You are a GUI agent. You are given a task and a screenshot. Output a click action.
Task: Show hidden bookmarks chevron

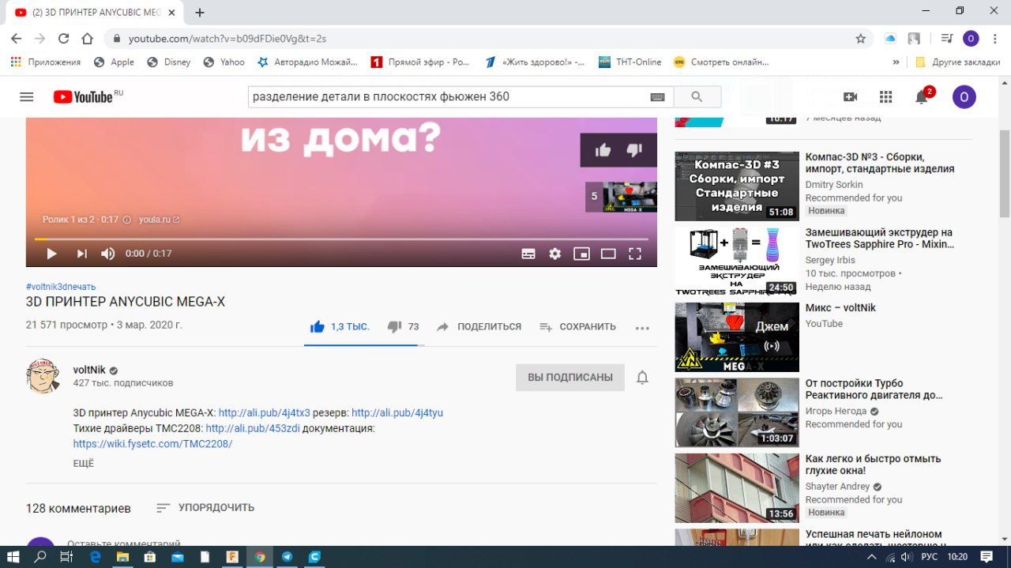(896, 62)
